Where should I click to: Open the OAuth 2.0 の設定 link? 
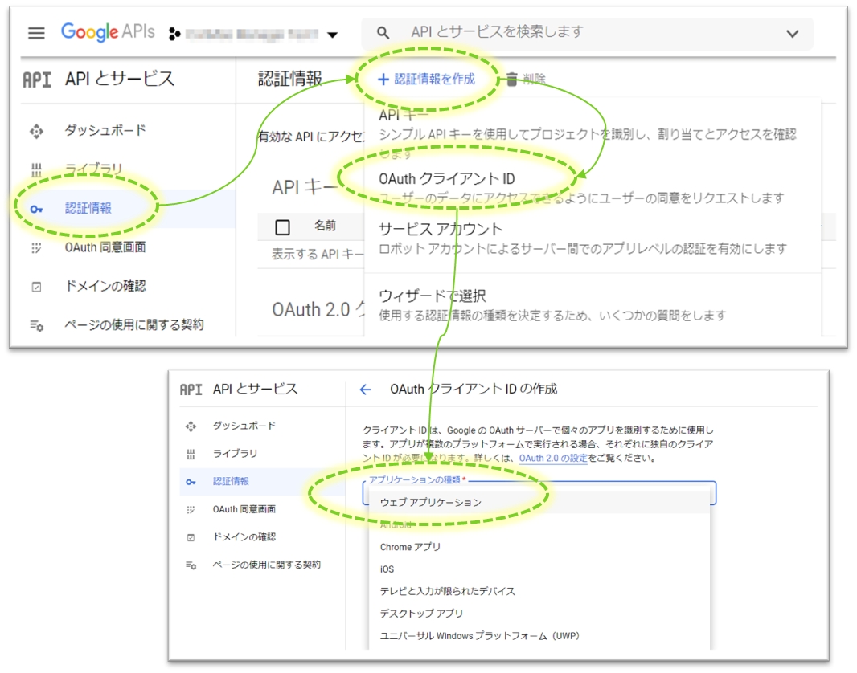553,458
